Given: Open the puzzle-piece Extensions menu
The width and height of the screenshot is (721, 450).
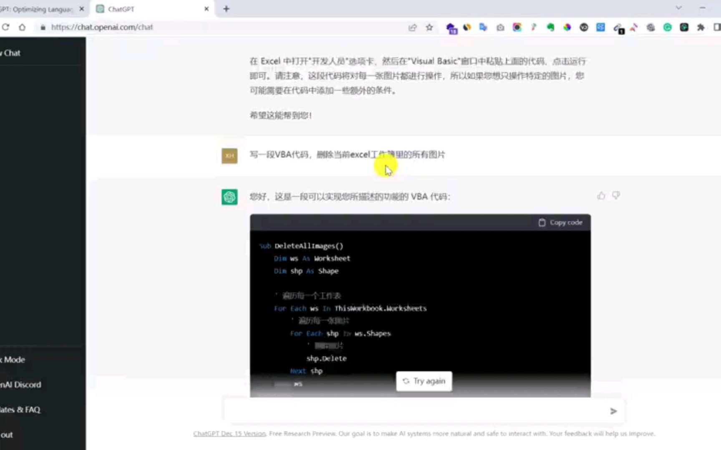Looking at the screenshot, I should pyautogui.click(x=701, y=27).
